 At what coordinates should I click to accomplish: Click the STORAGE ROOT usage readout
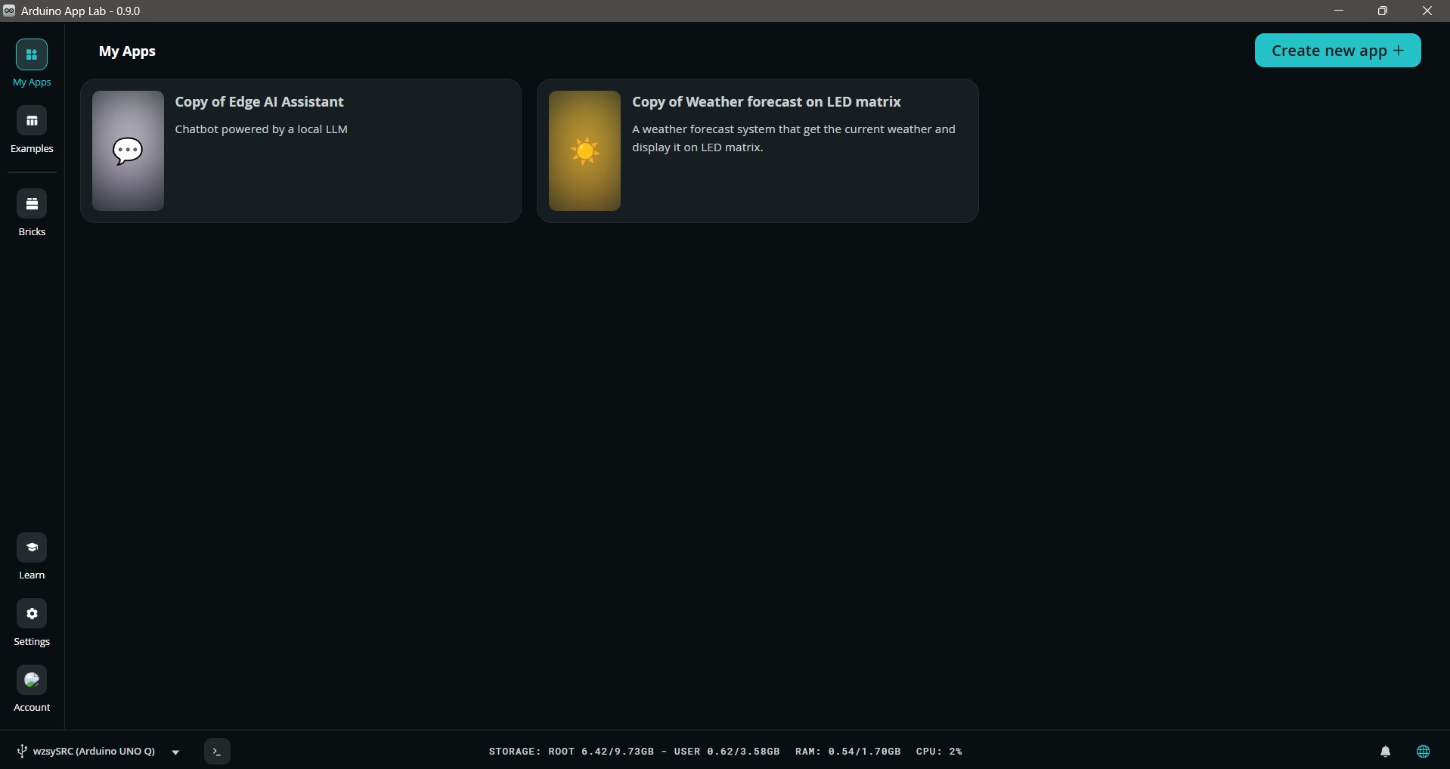tap(572, 752)
